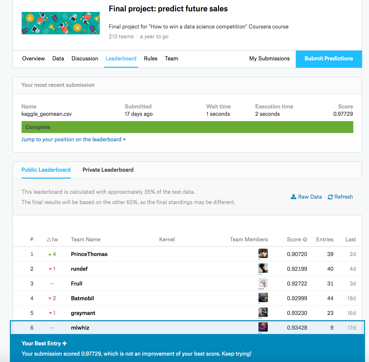The image size is (369, 362).
Task: Open the graymant team member avatar
Action: pos(263,312)
